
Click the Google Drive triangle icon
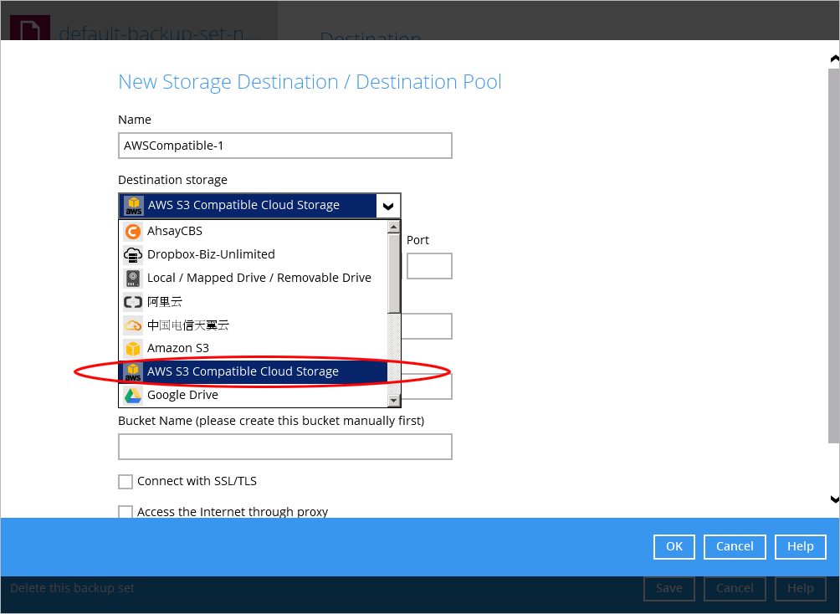click(x=133, y=396)
